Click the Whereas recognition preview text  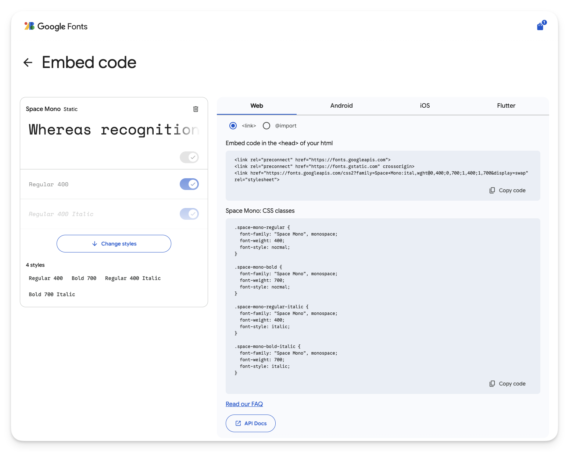coord(114,130)
